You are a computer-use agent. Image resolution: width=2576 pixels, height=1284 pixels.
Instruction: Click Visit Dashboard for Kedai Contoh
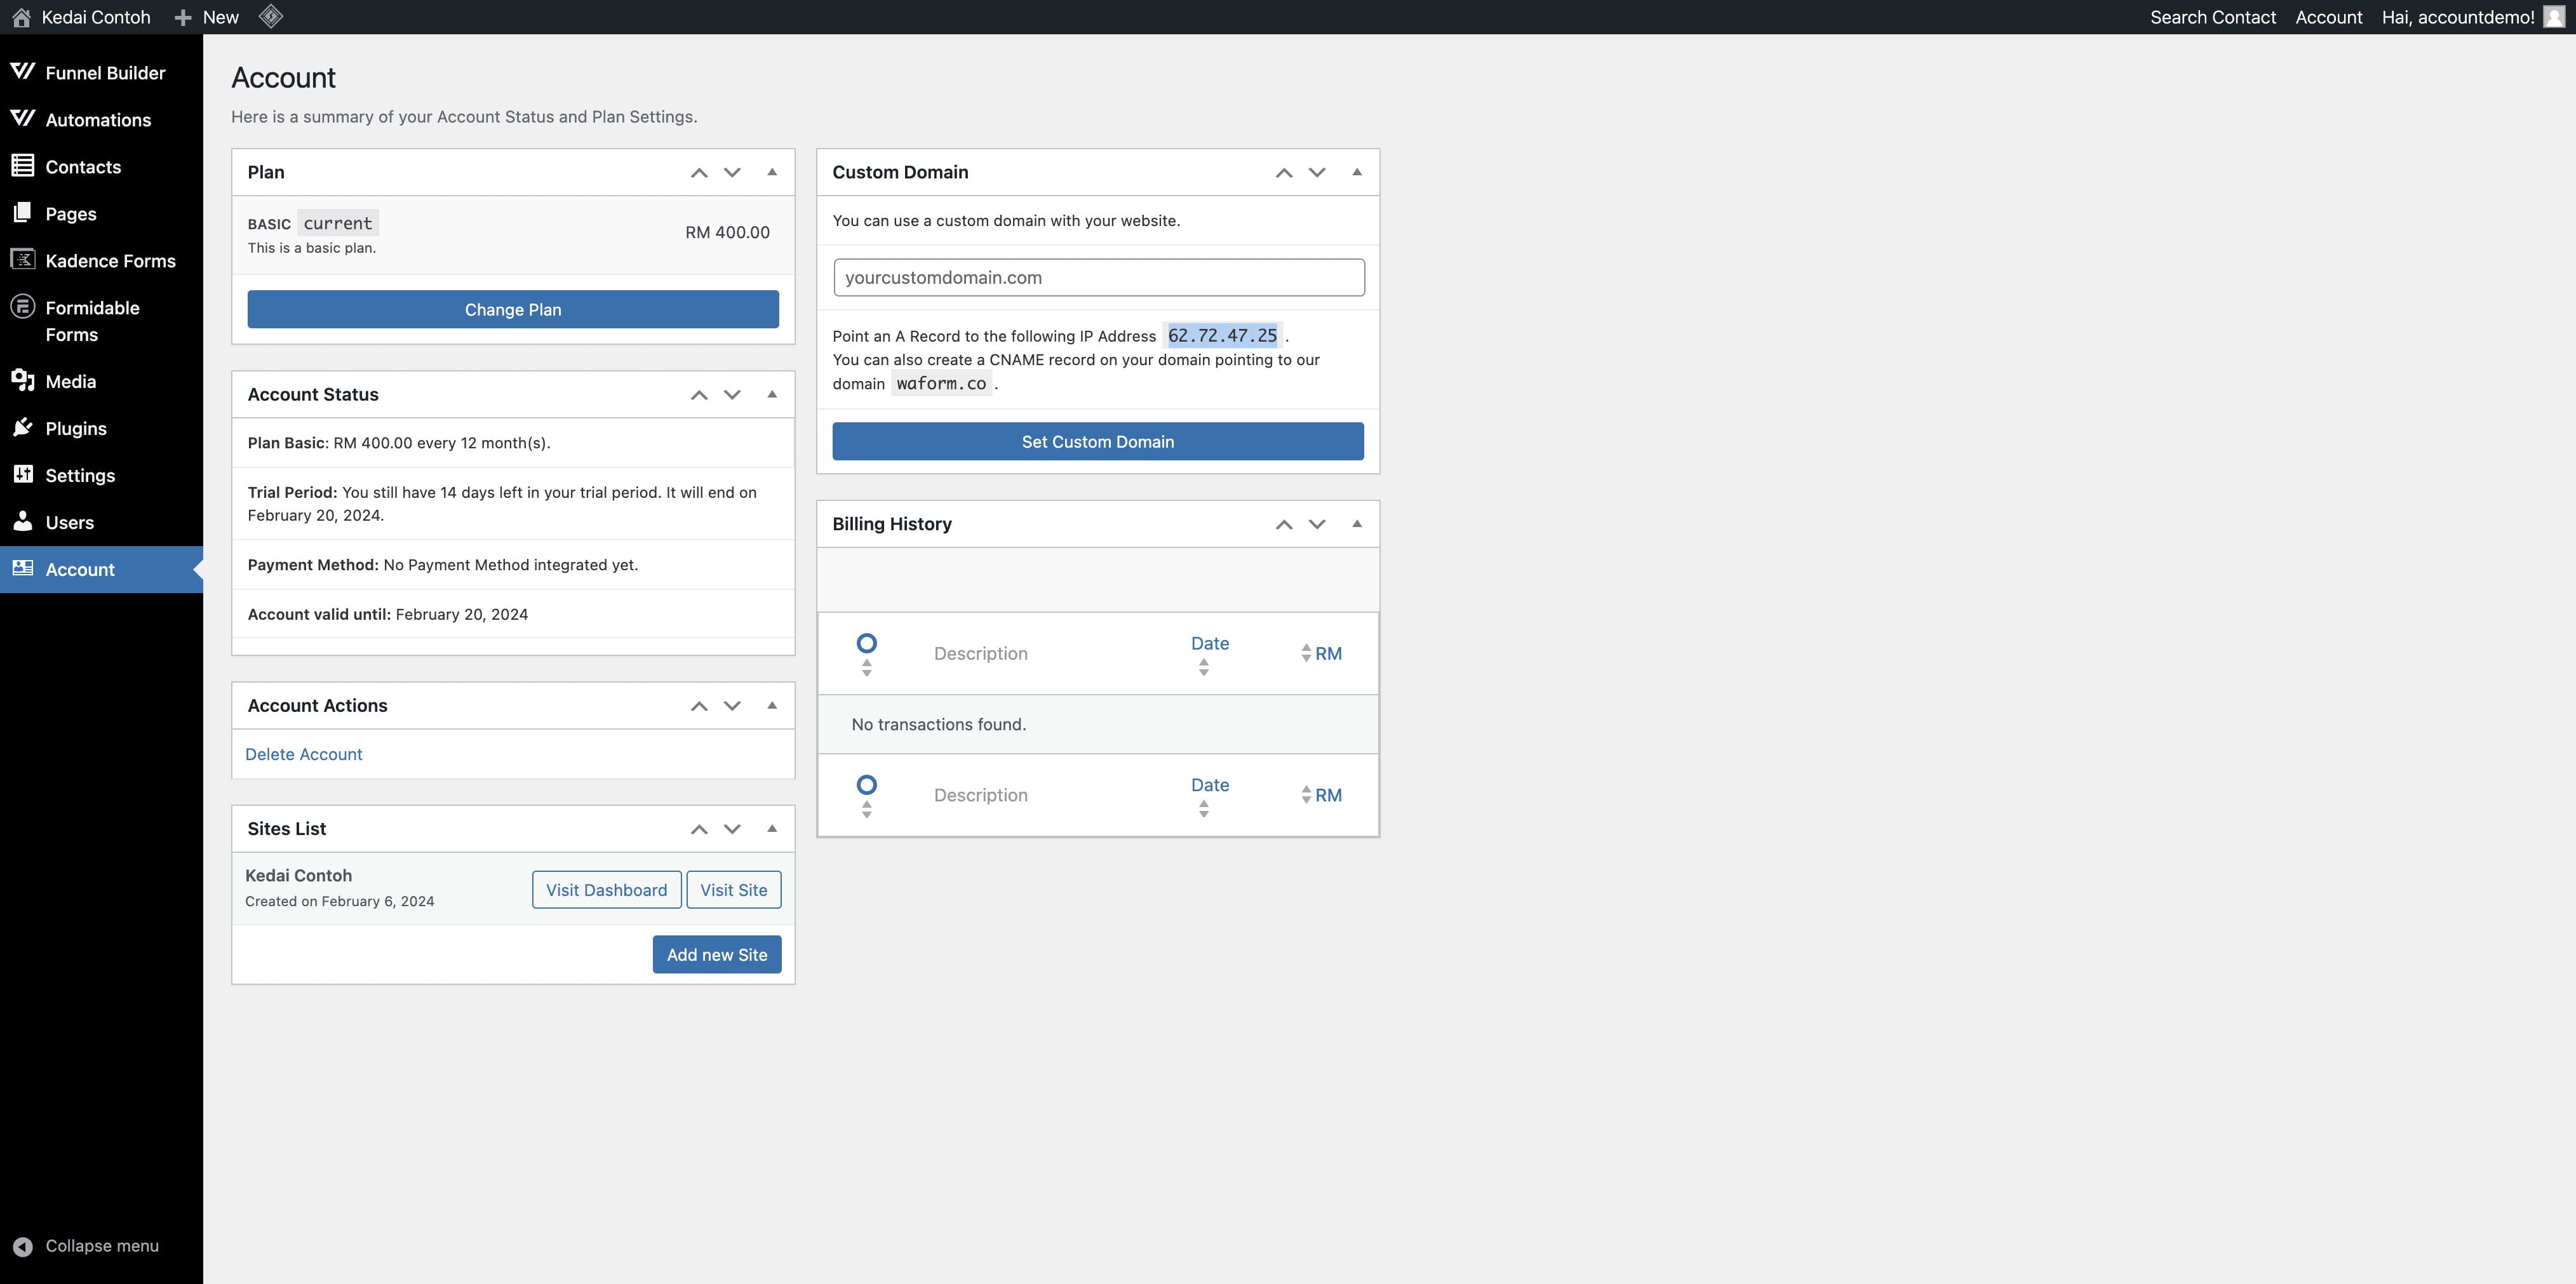click(607, 888)
